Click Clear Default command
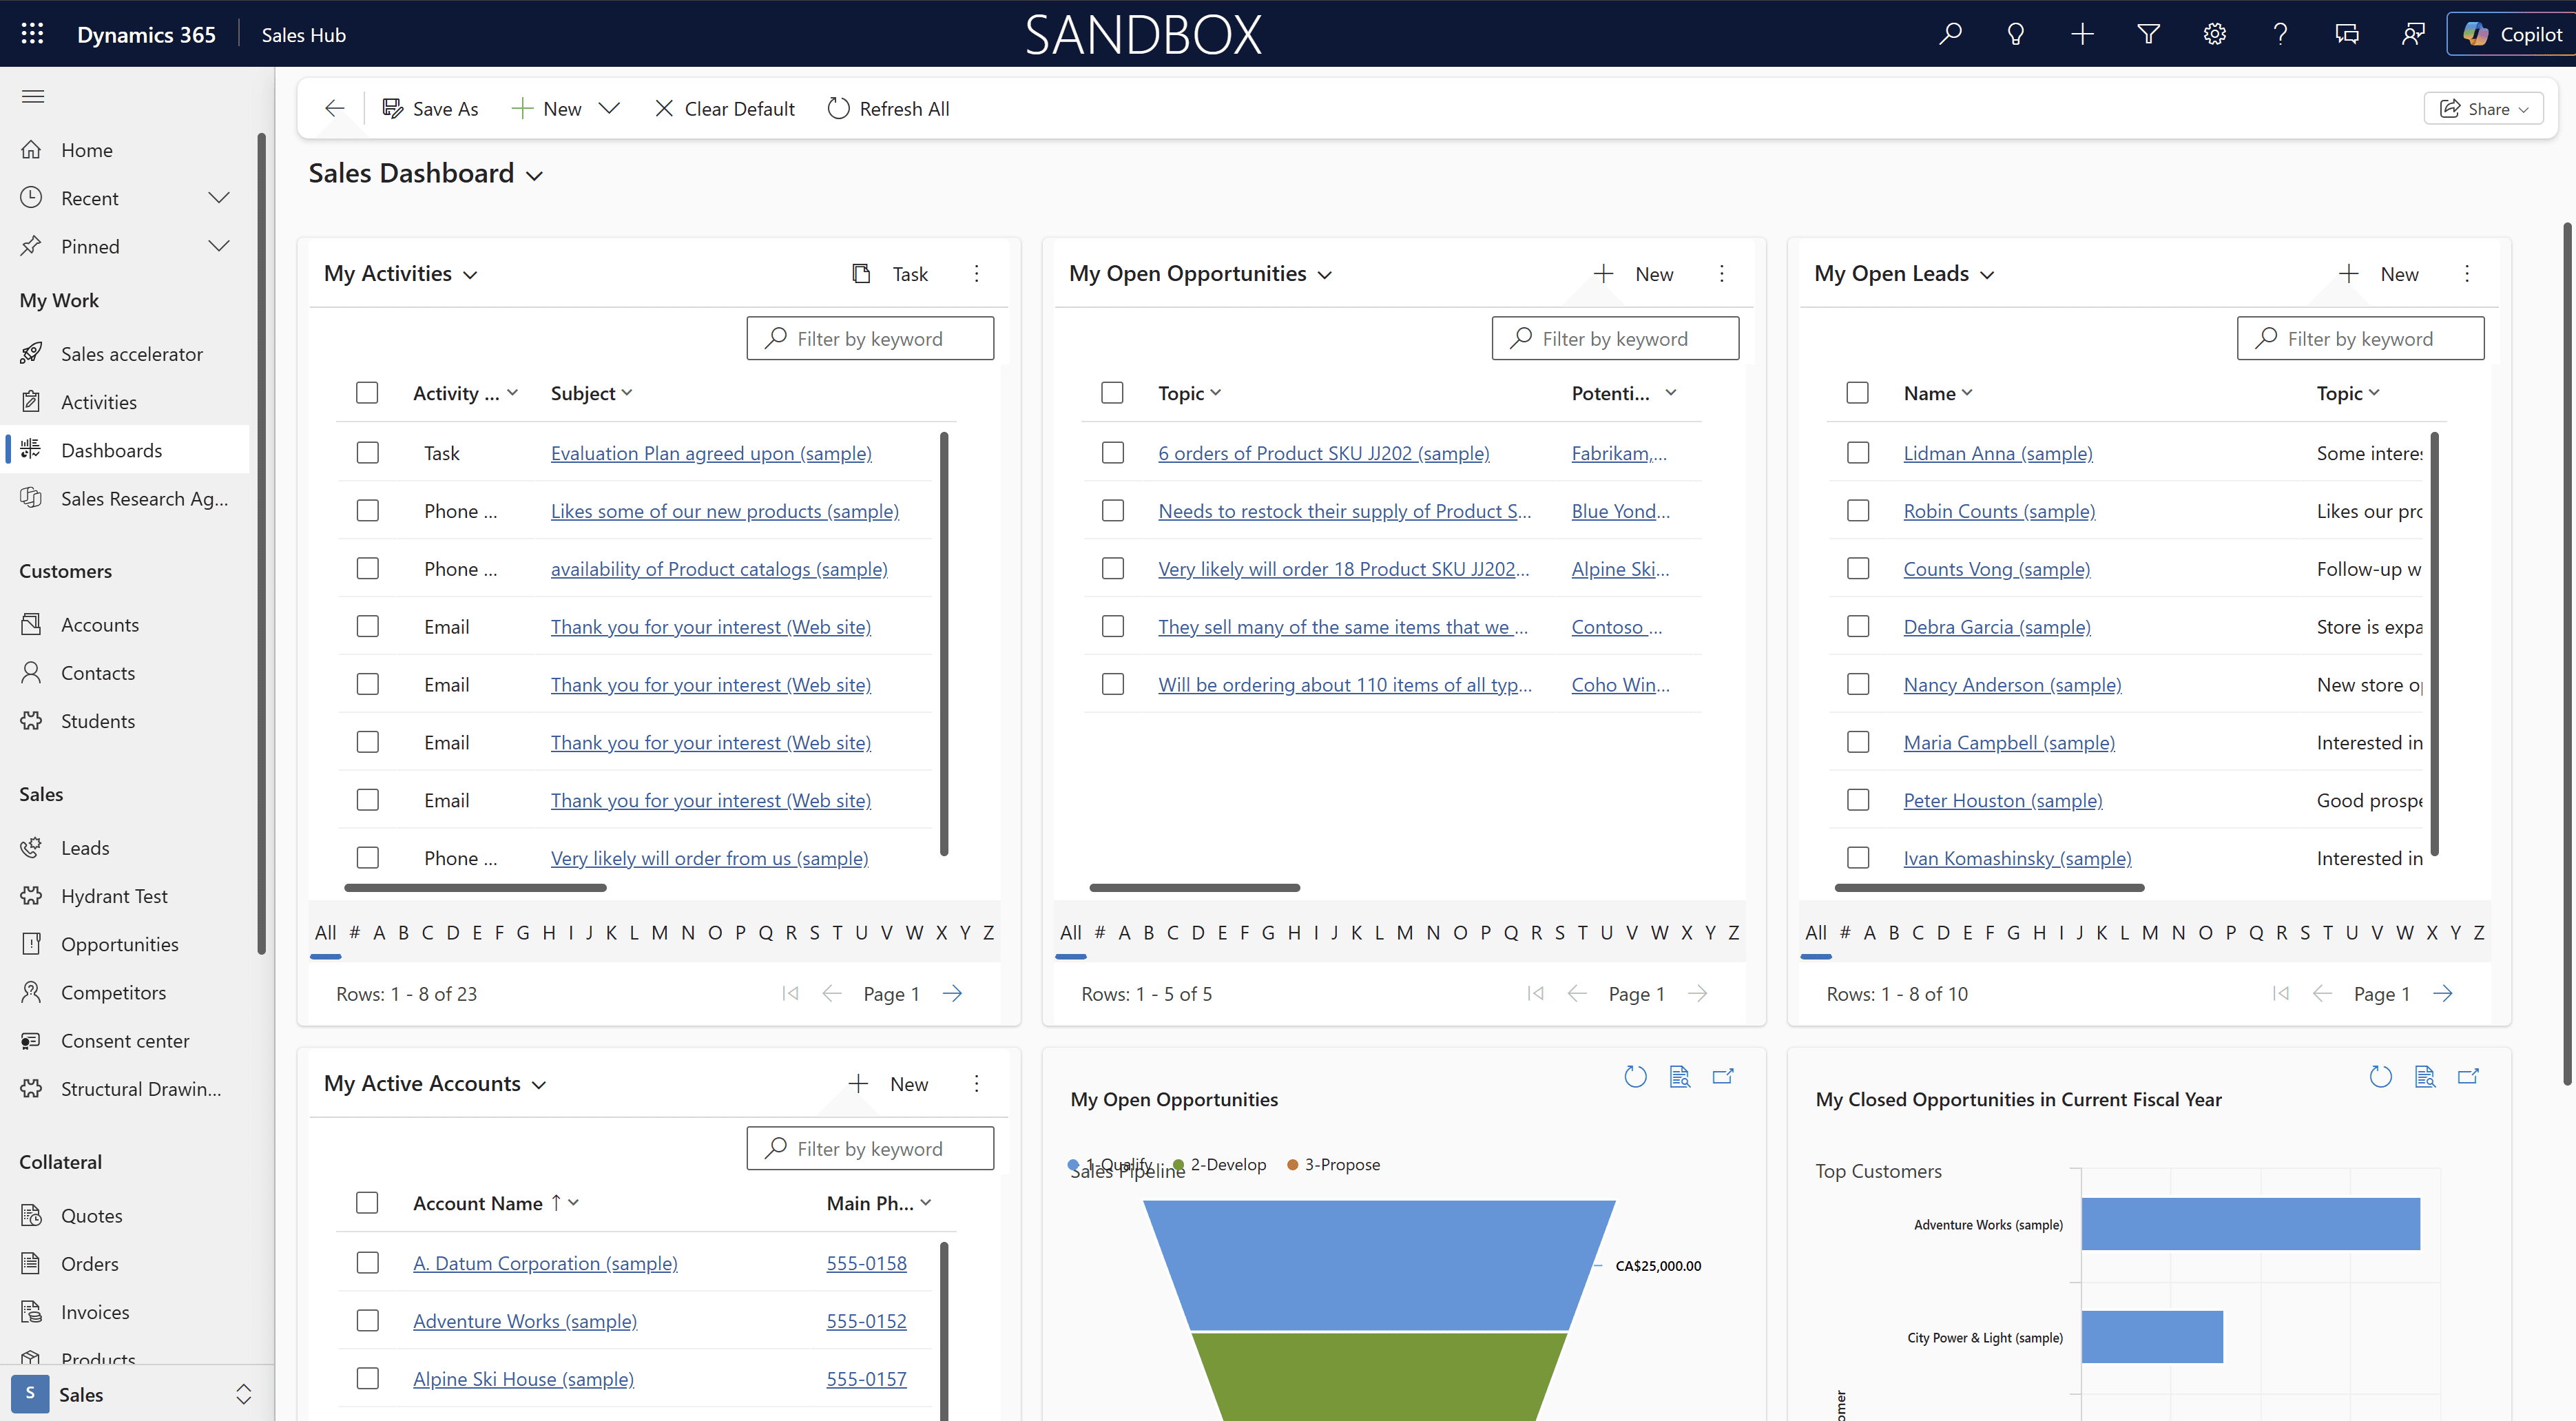 pos(725,108)
